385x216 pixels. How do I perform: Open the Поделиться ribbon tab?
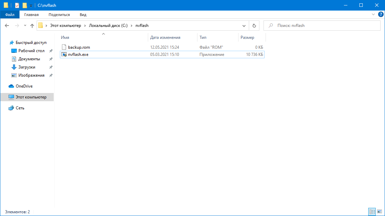pos(59,15)
